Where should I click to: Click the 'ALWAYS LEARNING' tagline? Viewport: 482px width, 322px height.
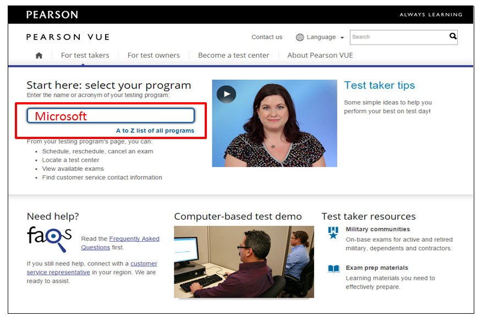point(431,14)
